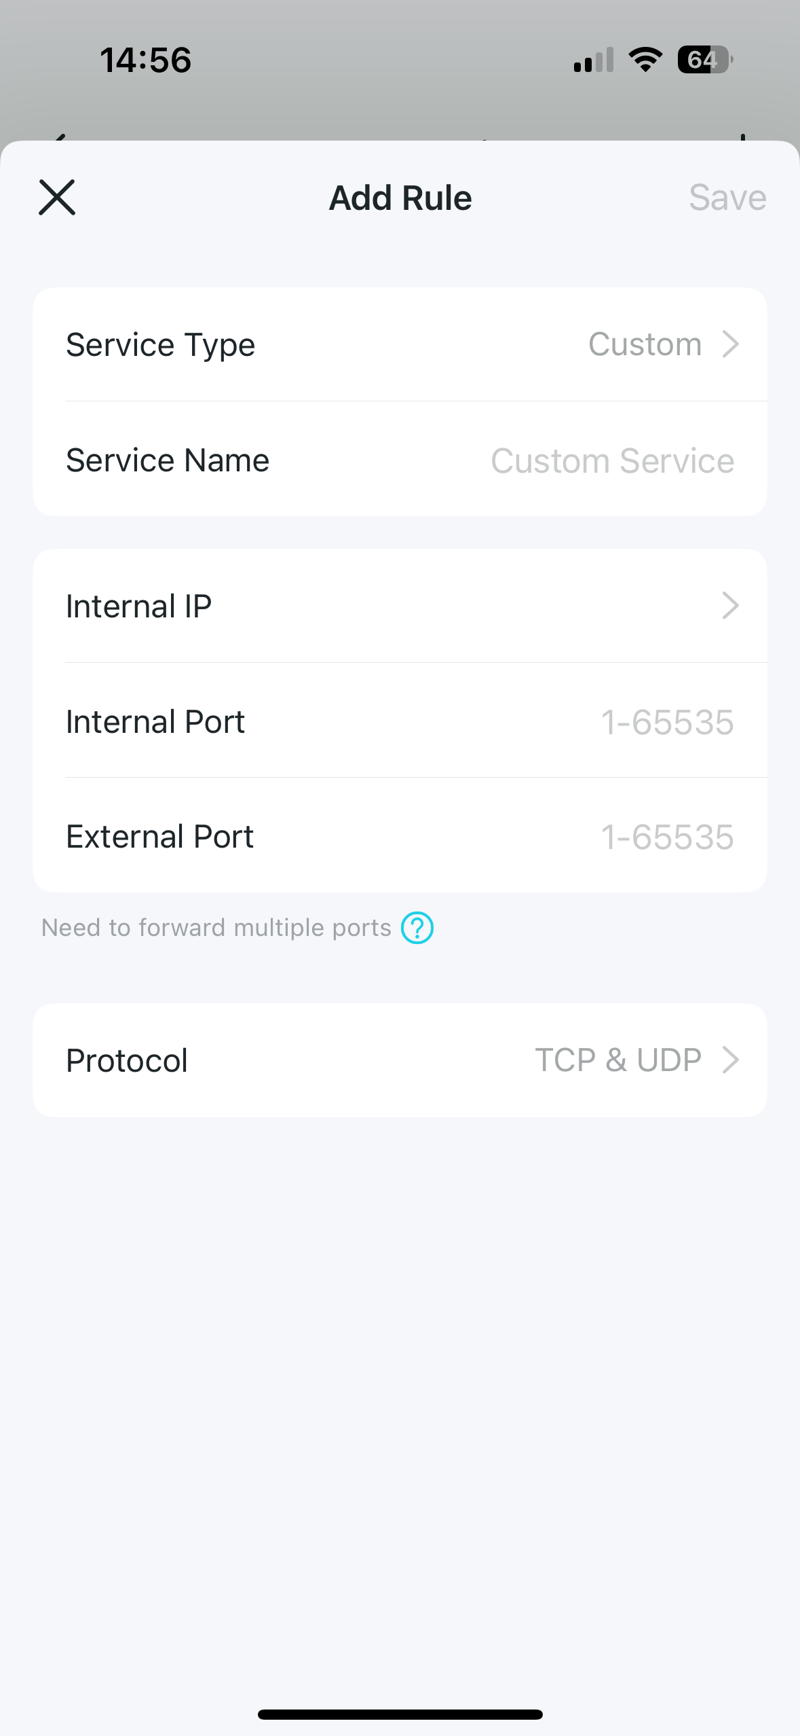Choose the TCP & UDP protocol value

[618, 1060]
